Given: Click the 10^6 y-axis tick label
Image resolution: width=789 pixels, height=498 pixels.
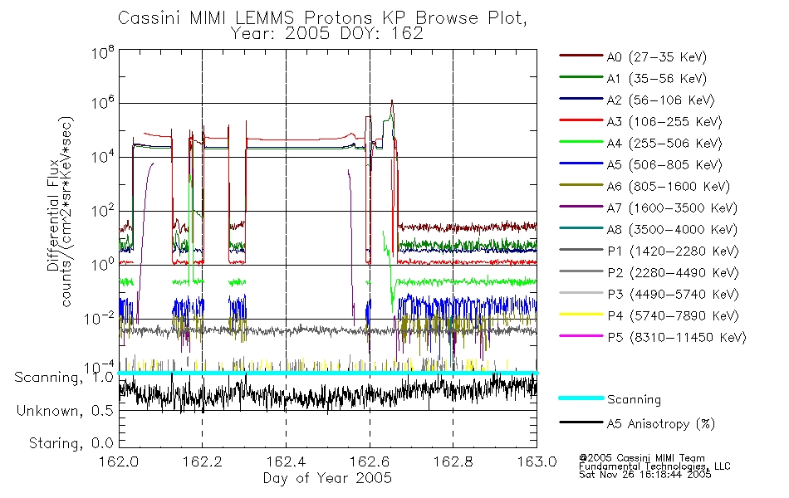Looking at the screenshot, I should 103,103.
